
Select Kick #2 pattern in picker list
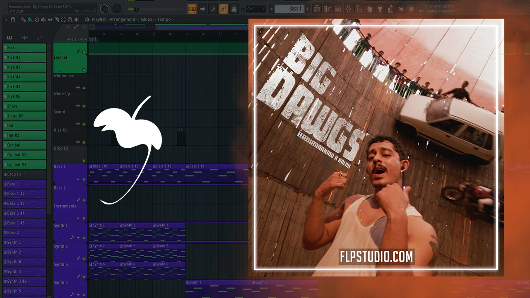24,58
